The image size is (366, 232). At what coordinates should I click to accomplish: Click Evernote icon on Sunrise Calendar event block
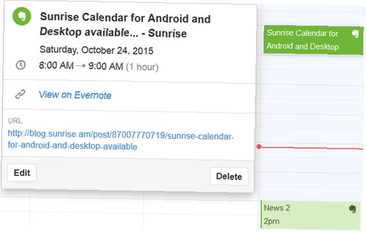[x=355, y=34]
